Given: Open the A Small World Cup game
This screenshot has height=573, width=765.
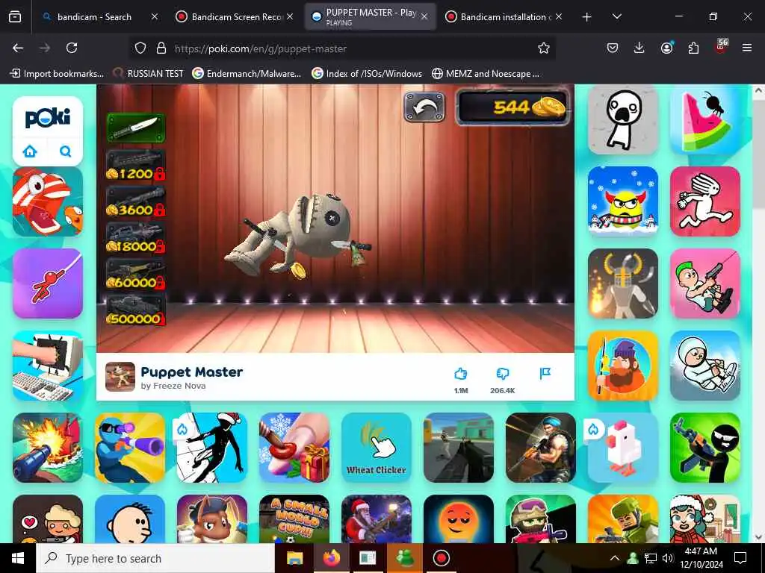Looking at the screenshot, I should tap(294, 519).
